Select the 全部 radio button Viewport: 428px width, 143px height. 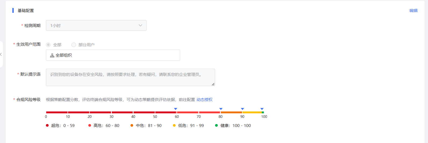[48, 45]
